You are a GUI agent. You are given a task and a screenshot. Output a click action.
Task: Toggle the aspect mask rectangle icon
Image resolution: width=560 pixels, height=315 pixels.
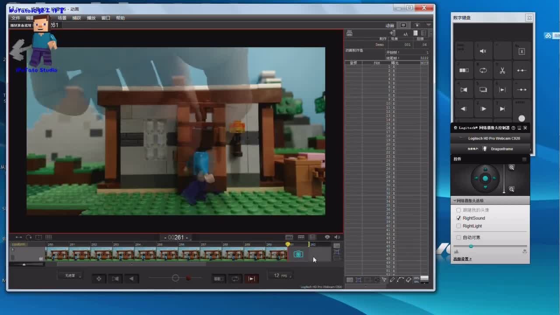38,237
